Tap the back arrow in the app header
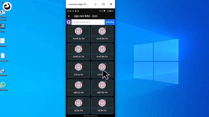The width and height of the screenshot is (209, 117). coord(69,16)
